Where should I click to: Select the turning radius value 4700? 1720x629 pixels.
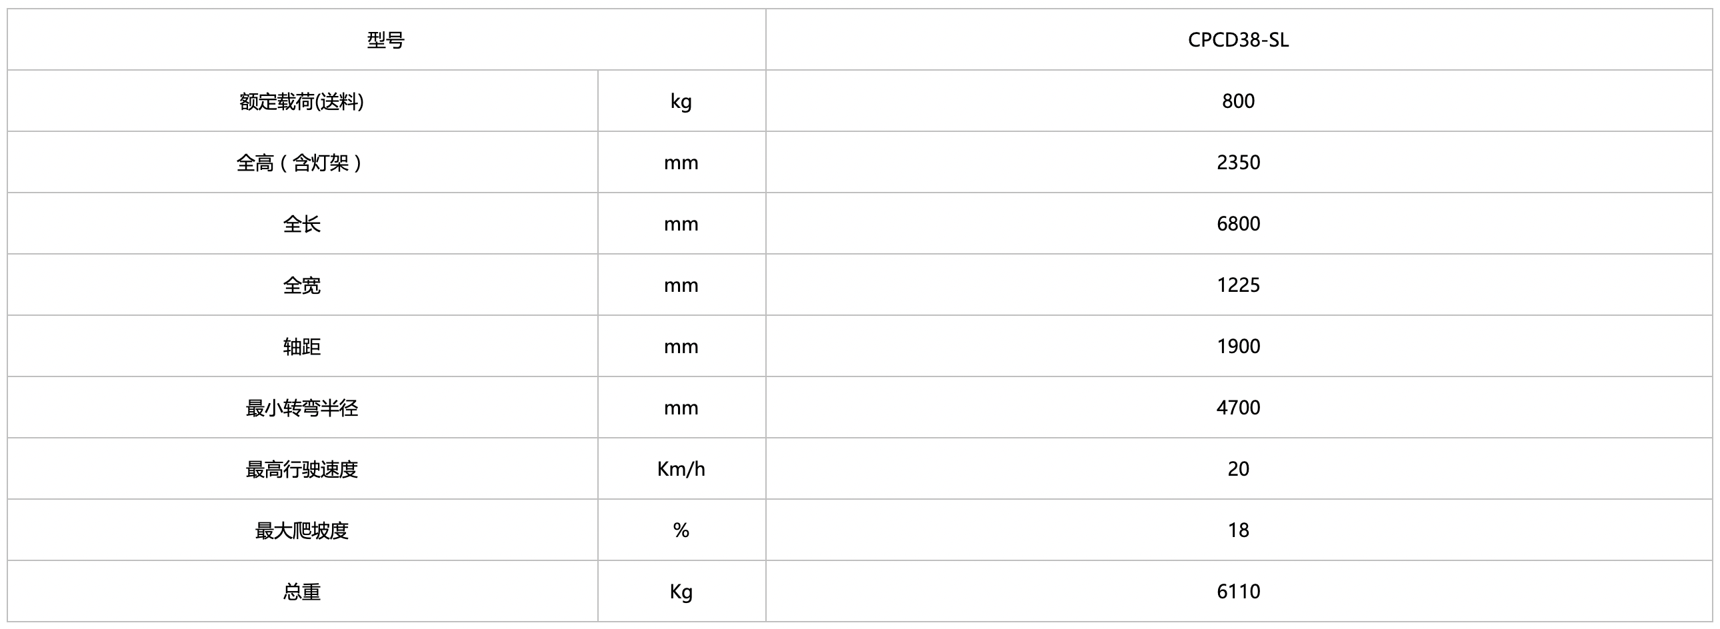(x=1238, y=408)
